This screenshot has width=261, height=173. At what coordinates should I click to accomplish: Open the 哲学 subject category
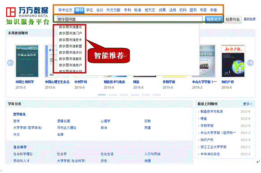tap(17, 121)
